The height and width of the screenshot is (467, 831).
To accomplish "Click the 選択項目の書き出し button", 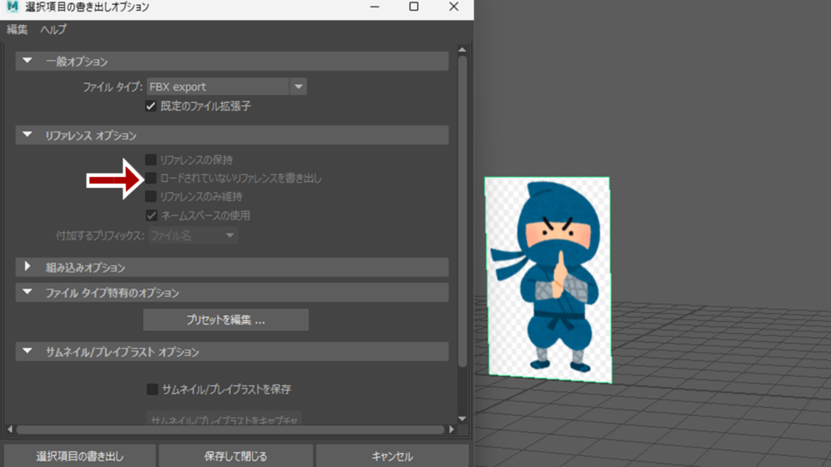I will coord(80,456).
